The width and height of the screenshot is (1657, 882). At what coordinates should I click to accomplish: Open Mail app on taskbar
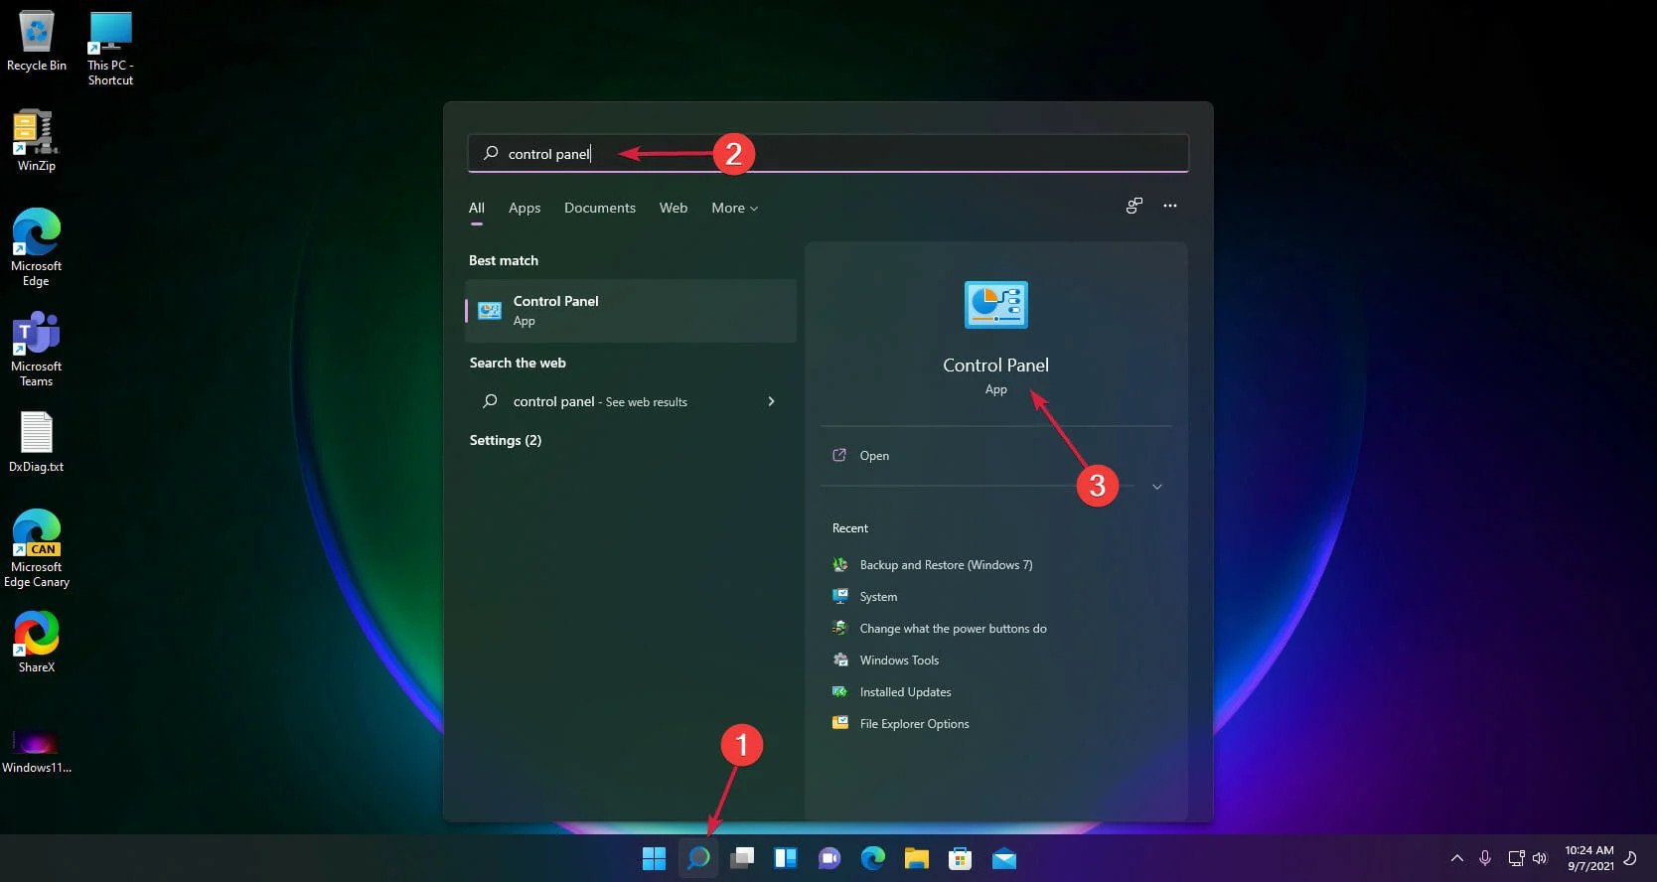coord(1003,858)
